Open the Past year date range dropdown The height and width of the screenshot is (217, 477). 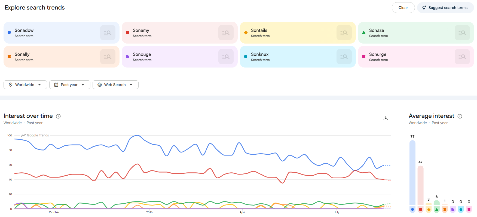tap(70, 85)
